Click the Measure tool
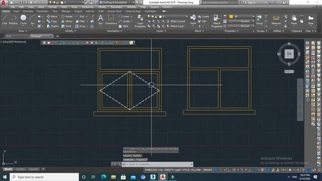Viewport: 322px width, 181px height. pyautogui.click(x=276, y=20)
